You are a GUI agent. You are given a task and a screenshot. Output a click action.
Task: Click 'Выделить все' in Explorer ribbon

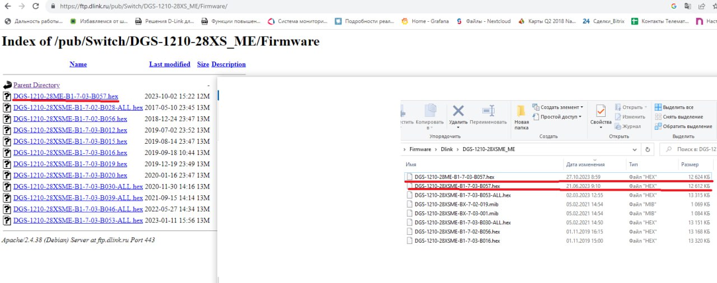[674, 107]
